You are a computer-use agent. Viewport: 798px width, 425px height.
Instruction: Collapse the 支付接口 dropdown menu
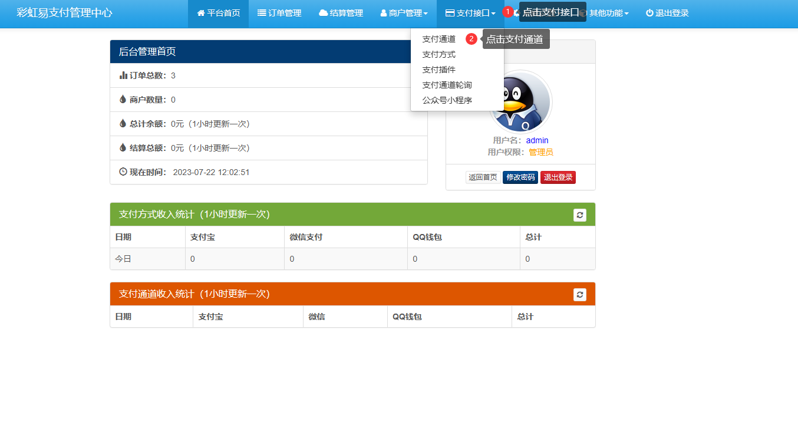pos(470,13)
